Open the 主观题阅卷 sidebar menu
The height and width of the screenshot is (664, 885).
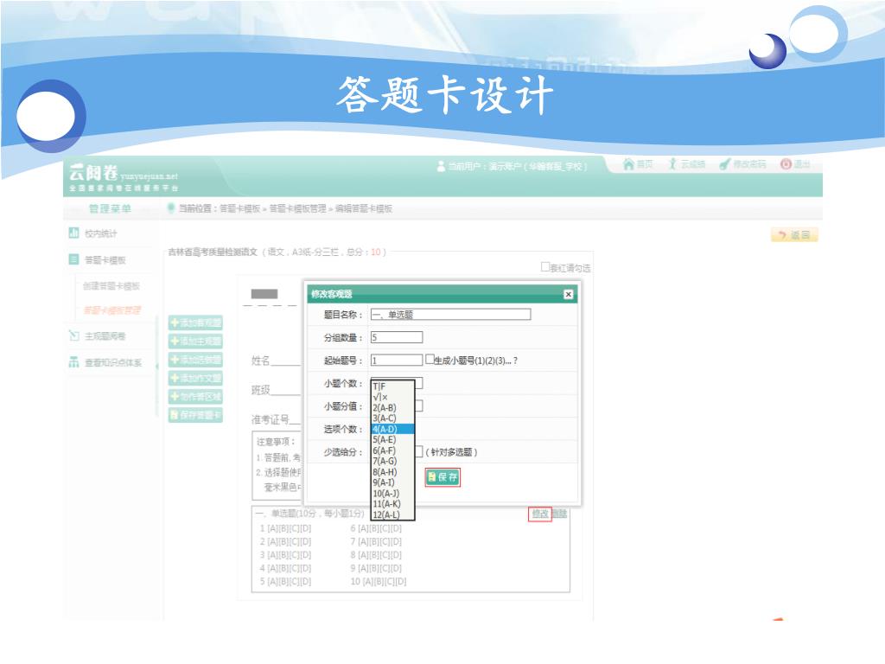point(105,336)
